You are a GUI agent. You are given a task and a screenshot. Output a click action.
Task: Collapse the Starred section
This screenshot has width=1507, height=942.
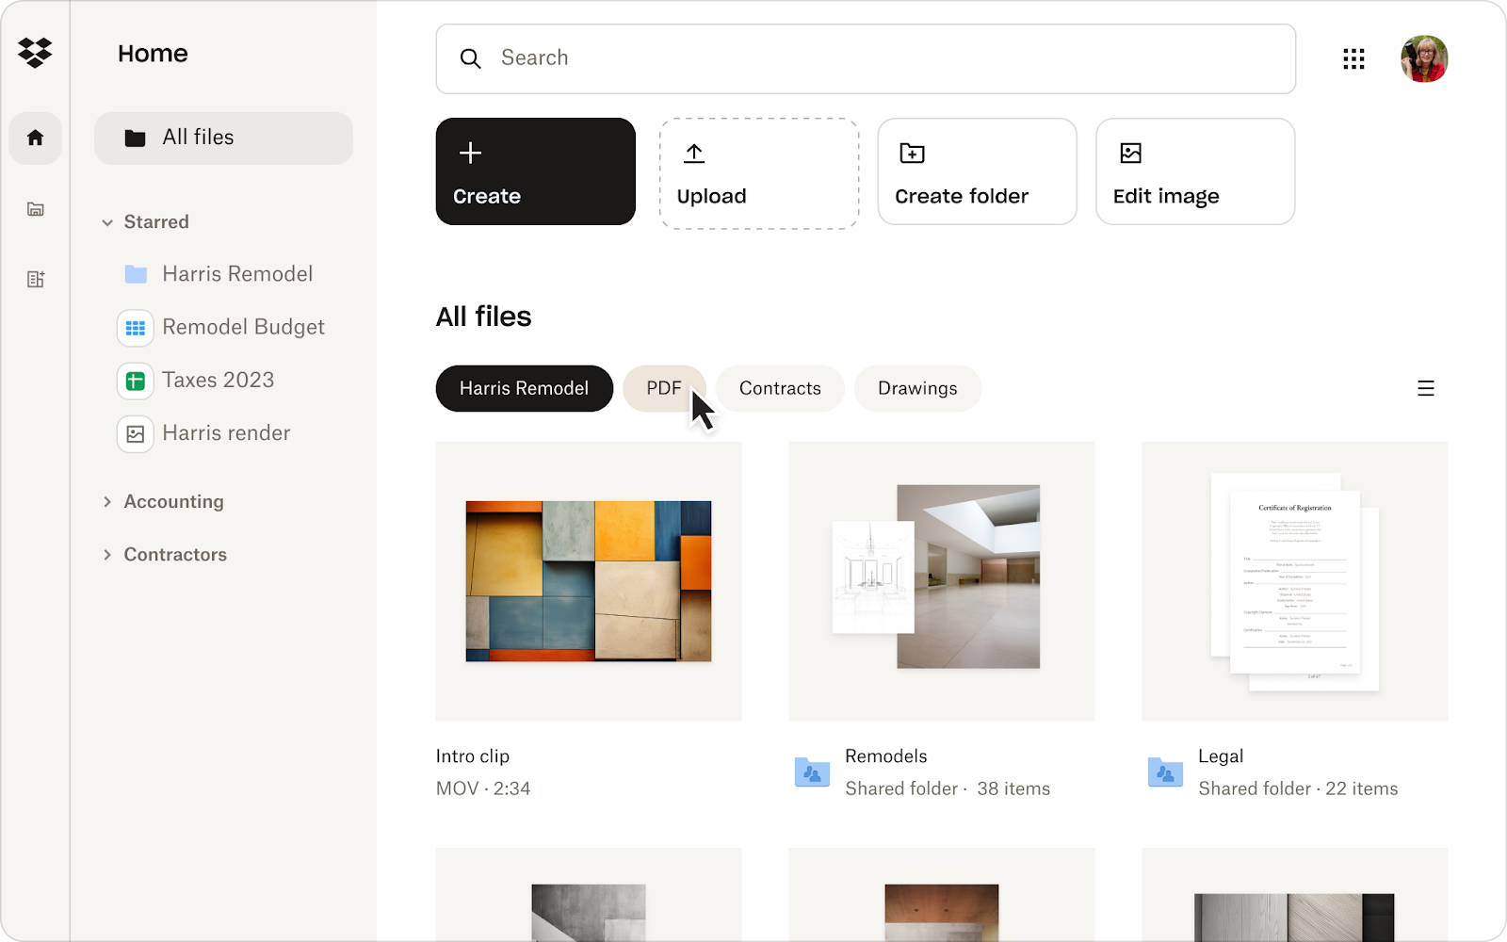click(108, 221)
